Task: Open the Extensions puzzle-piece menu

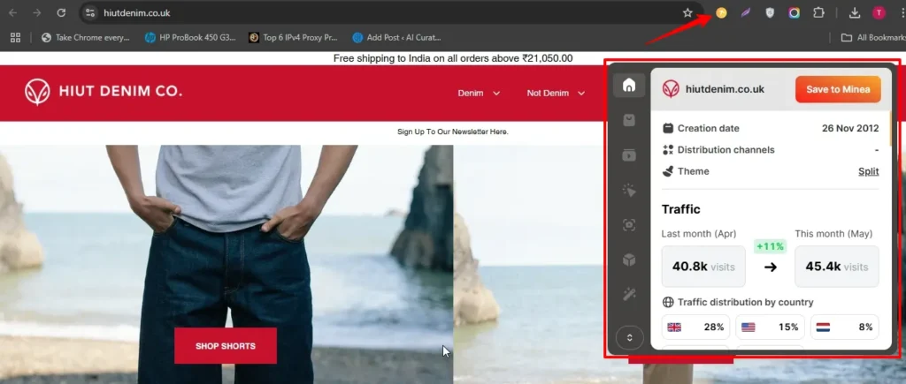Action: pyautogui.click(x=818, y=12)
